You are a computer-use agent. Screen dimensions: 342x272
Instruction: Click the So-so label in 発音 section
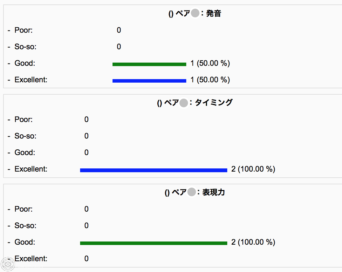[25, 47]
